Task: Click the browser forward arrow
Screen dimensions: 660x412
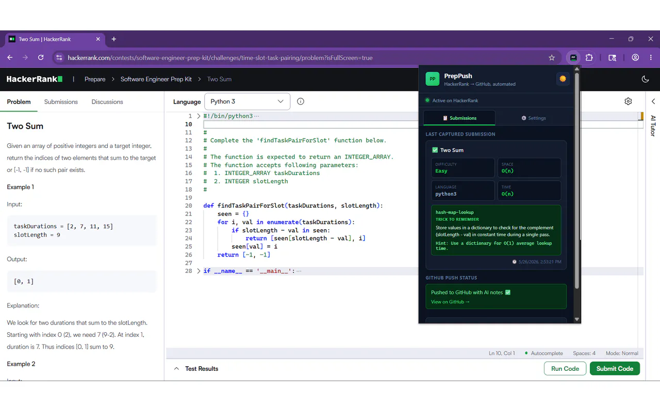Action: point(25,58)
